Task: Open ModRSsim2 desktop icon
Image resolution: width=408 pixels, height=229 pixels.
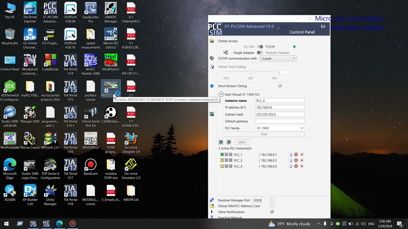Action: pos(111,63)
